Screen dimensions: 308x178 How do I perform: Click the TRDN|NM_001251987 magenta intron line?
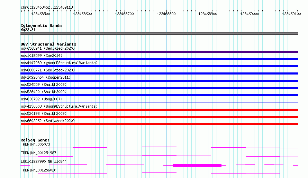159,156
